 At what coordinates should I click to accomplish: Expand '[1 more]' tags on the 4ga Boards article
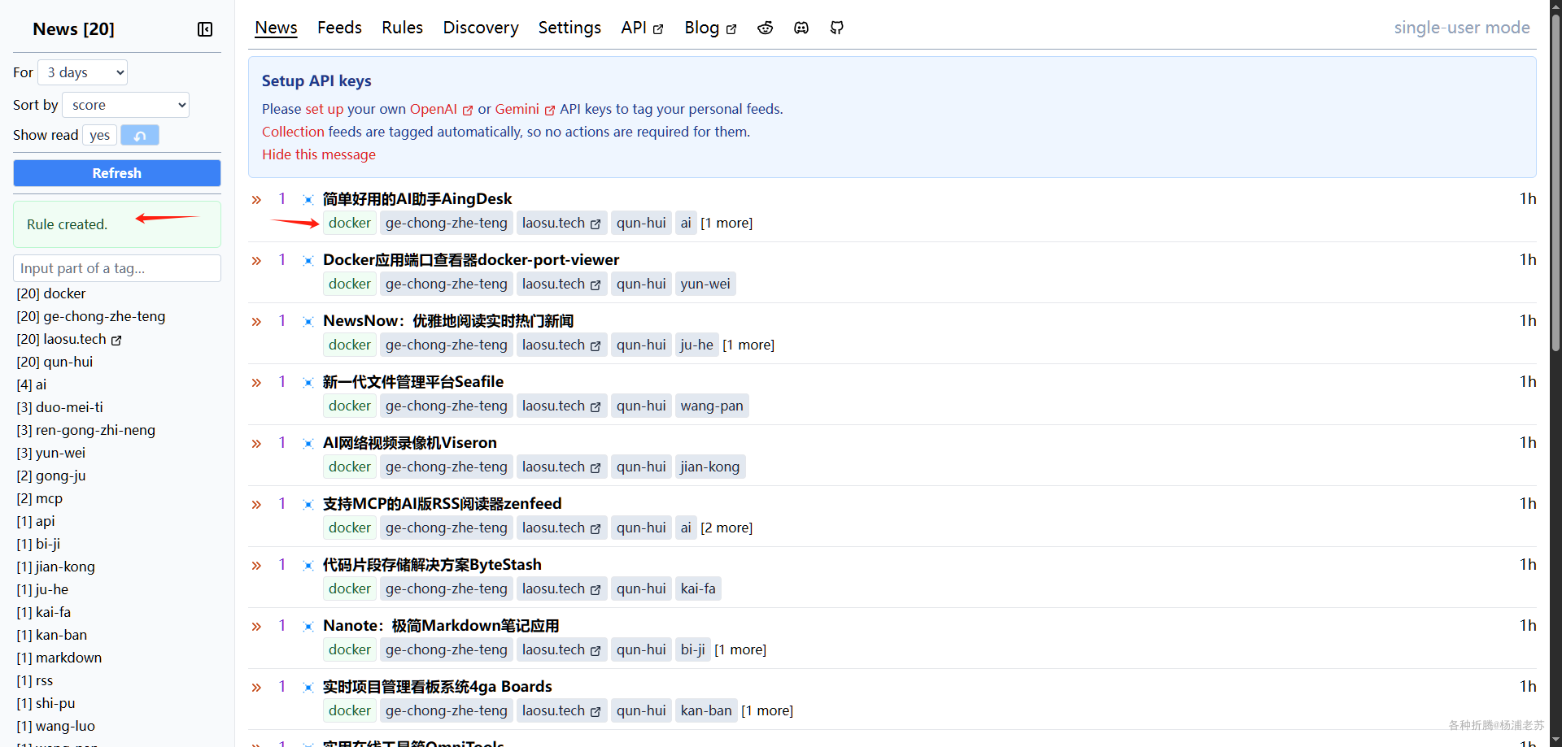[x=767, y=710]
